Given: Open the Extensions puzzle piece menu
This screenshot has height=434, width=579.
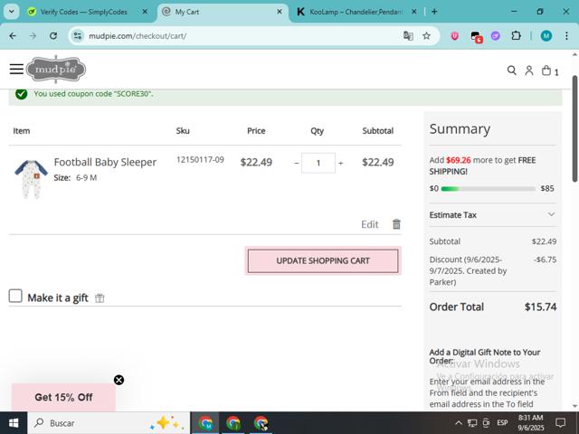Looking at the screenshot, I should pos(516,36).
